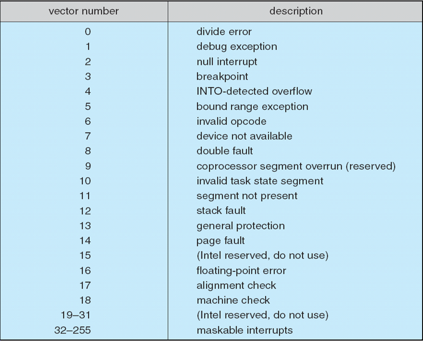Select the 'invalid opcode' description
The height and width of the screenshot is (341, 423).
[x=231, y=121]
